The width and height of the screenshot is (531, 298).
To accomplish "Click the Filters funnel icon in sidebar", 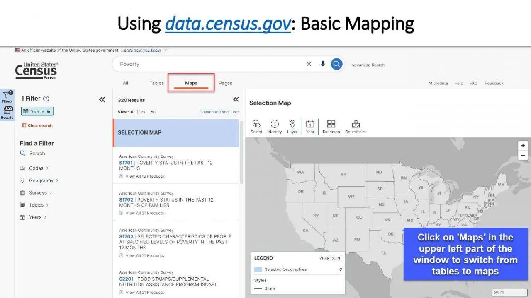I will (7, 97).
